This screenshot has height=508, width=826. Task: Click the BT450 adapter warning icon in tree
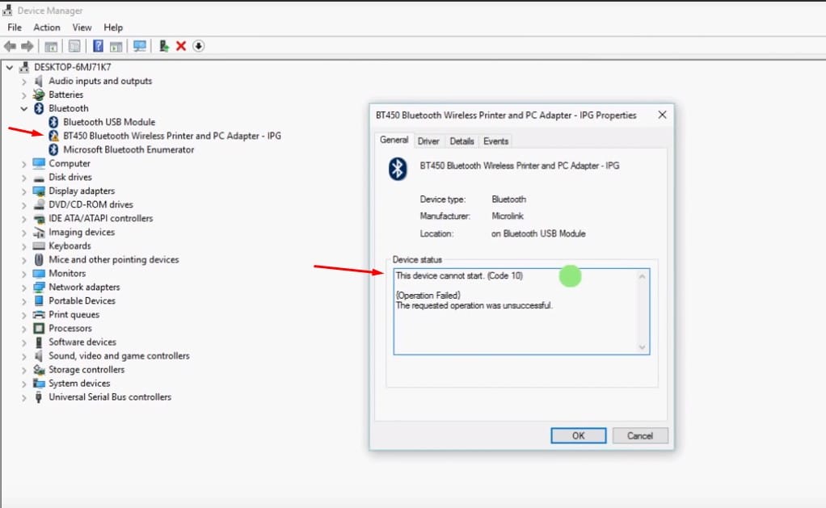[x=53, y=136]
